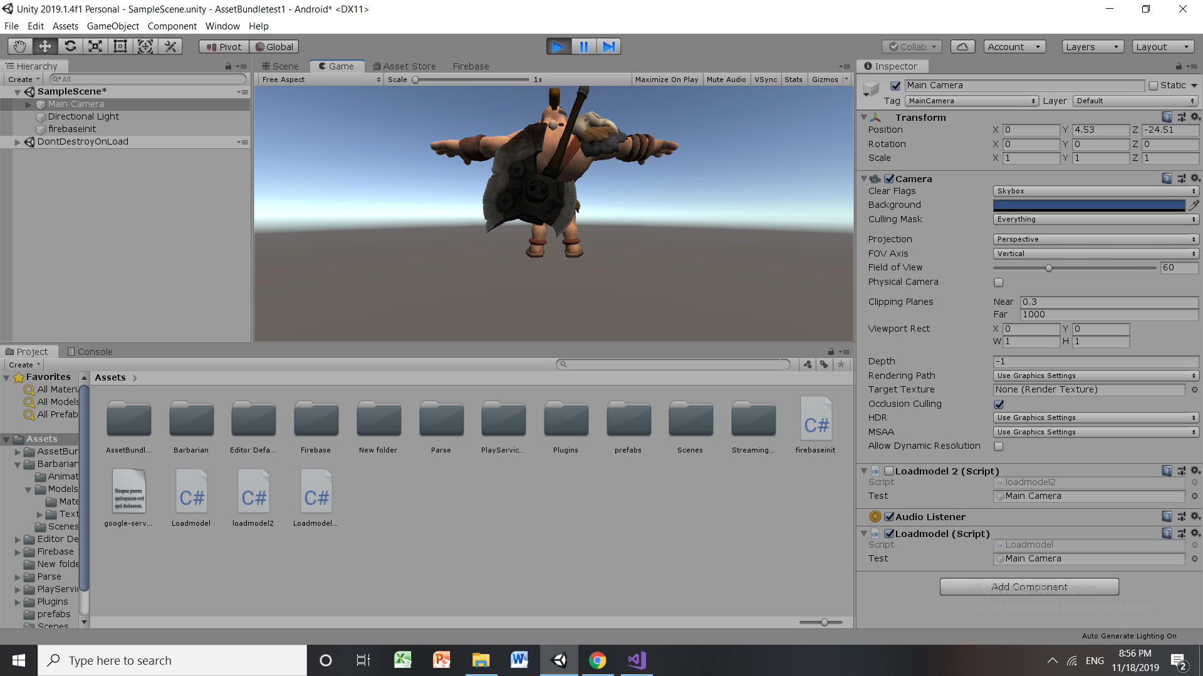This screenshot has width=1203, height=676.
Task: Select the Transform tool
Action: 145,46
